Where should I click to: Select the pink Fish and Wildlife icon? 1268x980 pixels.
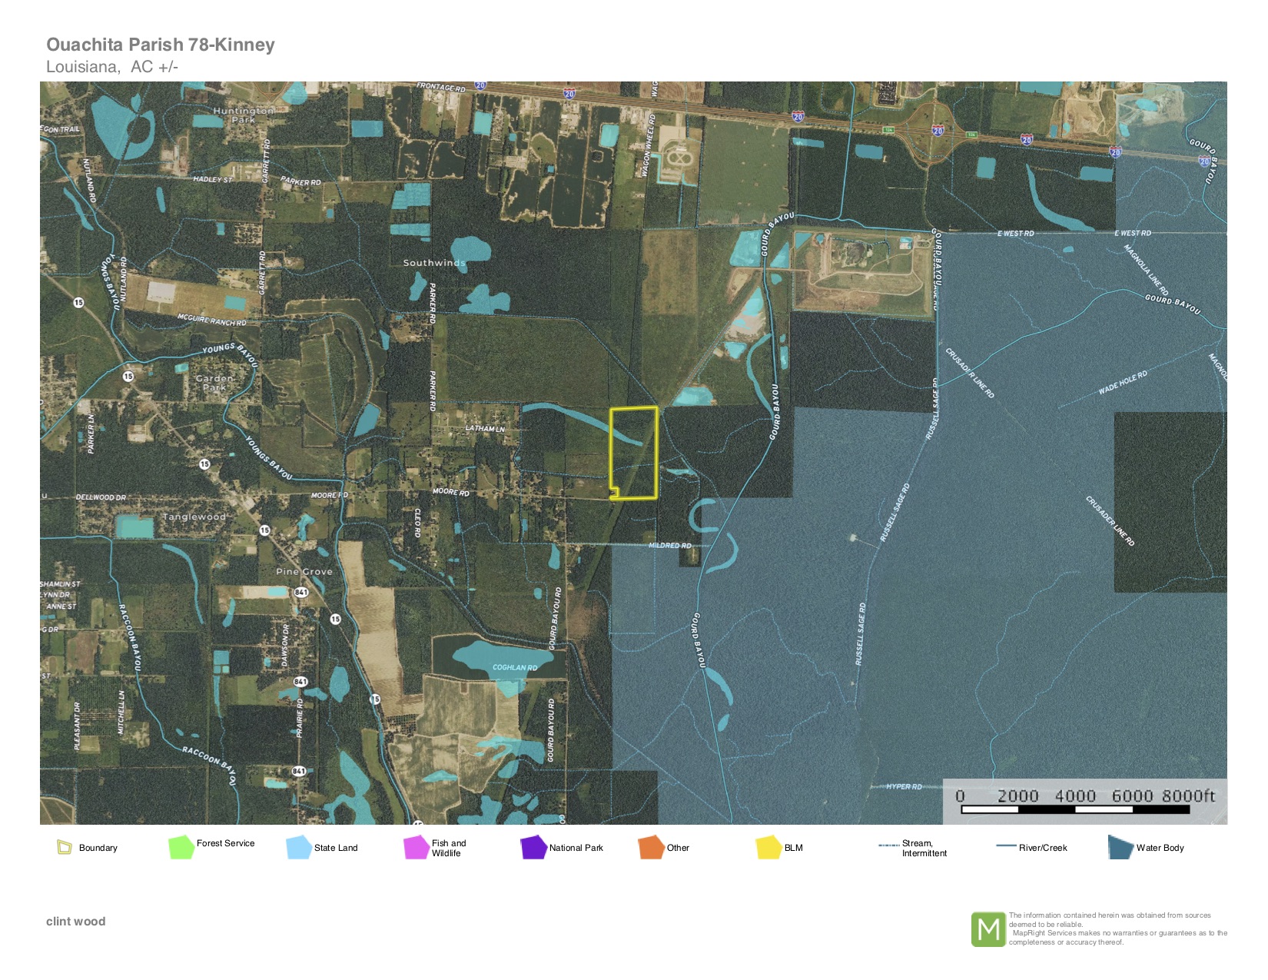[x=416, y=847]
